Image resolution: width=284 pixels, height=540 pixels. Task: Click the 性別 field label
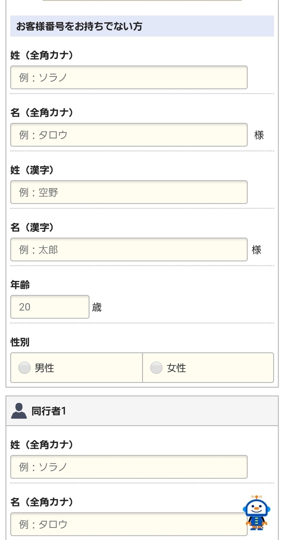click(20, 342)
